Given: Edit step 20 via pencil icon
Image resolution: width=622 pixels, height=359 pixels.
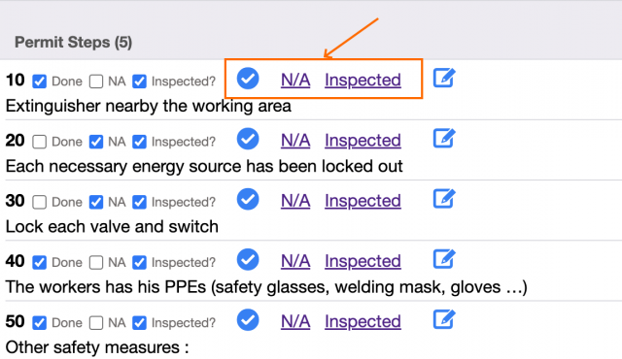Looking at the screenshot, I should [x=444, y=138].
